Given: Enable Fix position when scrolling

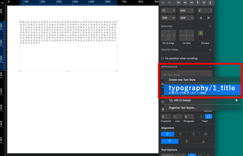Looking at the screenshot, I should 162,58.
